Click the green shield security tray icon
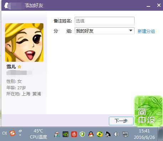Image resolution: width=163 pixels, height=141 pixels. coord(83,134)
